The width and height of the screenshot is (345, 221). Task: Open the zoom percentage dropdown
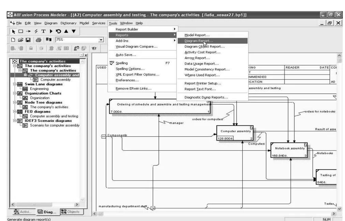(x=101, y=40)
